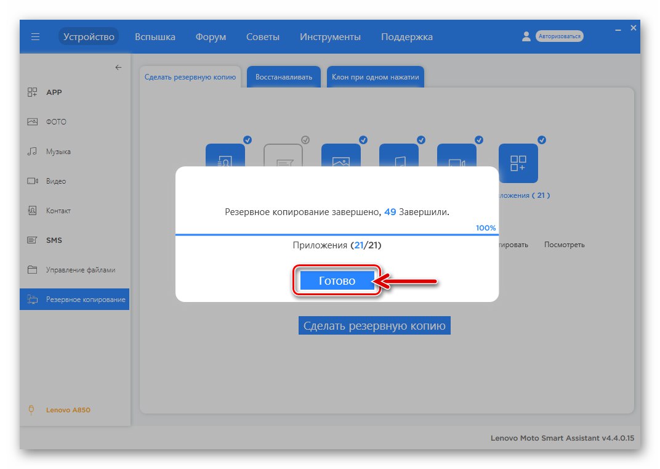This screenshot has height=469, width=660.
Task: Click the large Сделать резервную копию button
Action: click(x=374, y=326)
